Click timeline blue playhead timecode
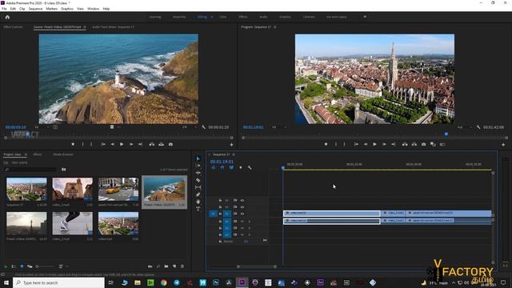The height and width of the screenshot is (288, 512). click(222, 162)
